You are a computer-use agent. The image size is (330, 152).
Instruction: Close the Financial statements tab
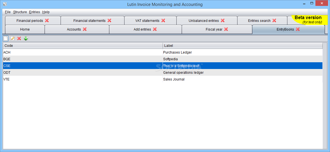tap(109, 20)
